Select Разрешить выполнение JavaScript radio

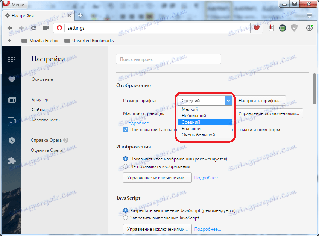(x=125, y=210)
